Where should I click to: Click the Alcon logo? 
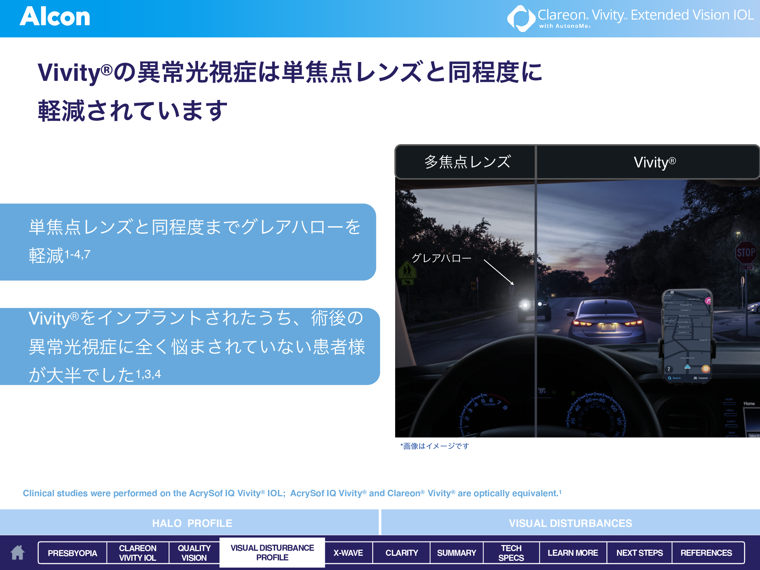56,16
